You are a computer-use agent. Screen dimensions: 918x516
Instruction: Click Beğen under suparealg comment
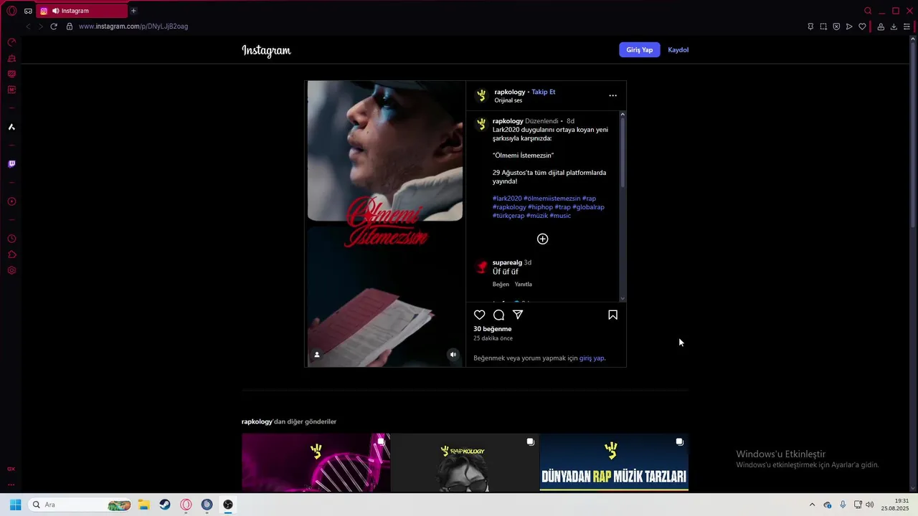point(501,285)
